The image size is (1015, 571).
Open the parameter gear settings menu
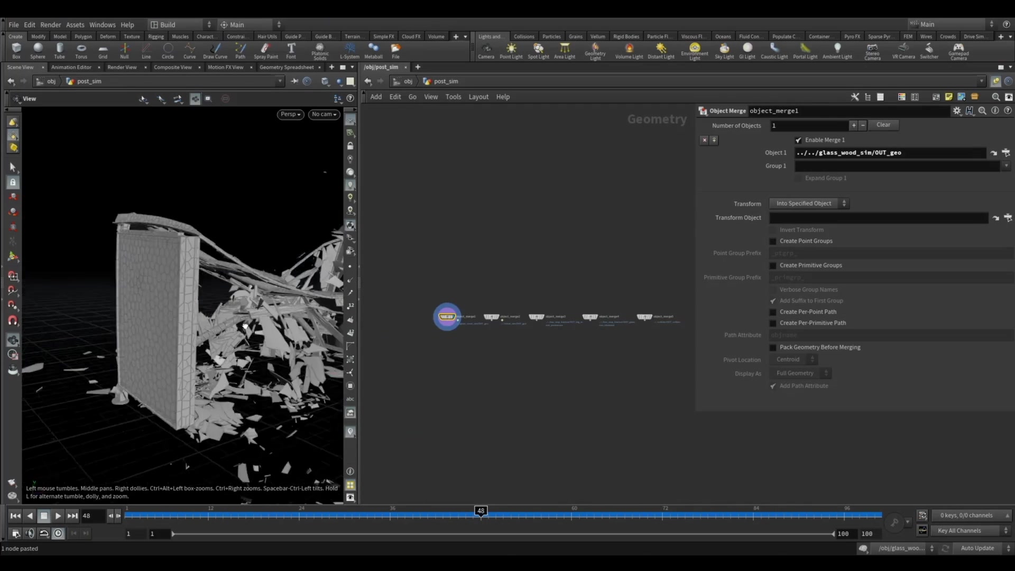click(957, 110)
